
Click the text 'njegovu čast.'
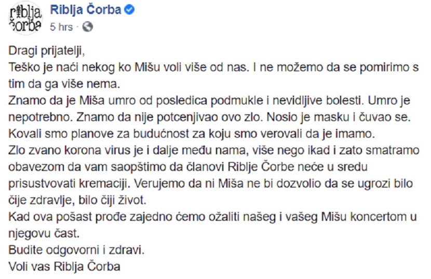coord(44,234)
